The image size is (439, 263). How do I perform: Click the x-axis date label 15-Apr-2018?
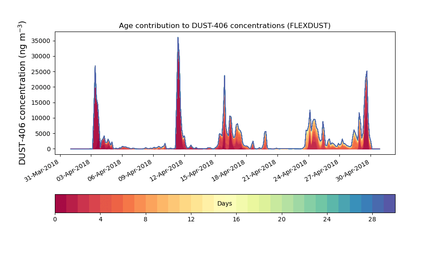point(197,171)
